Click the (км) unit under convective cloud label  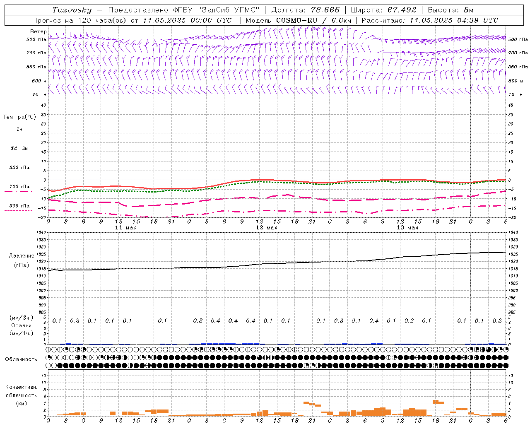coord(21,403)
